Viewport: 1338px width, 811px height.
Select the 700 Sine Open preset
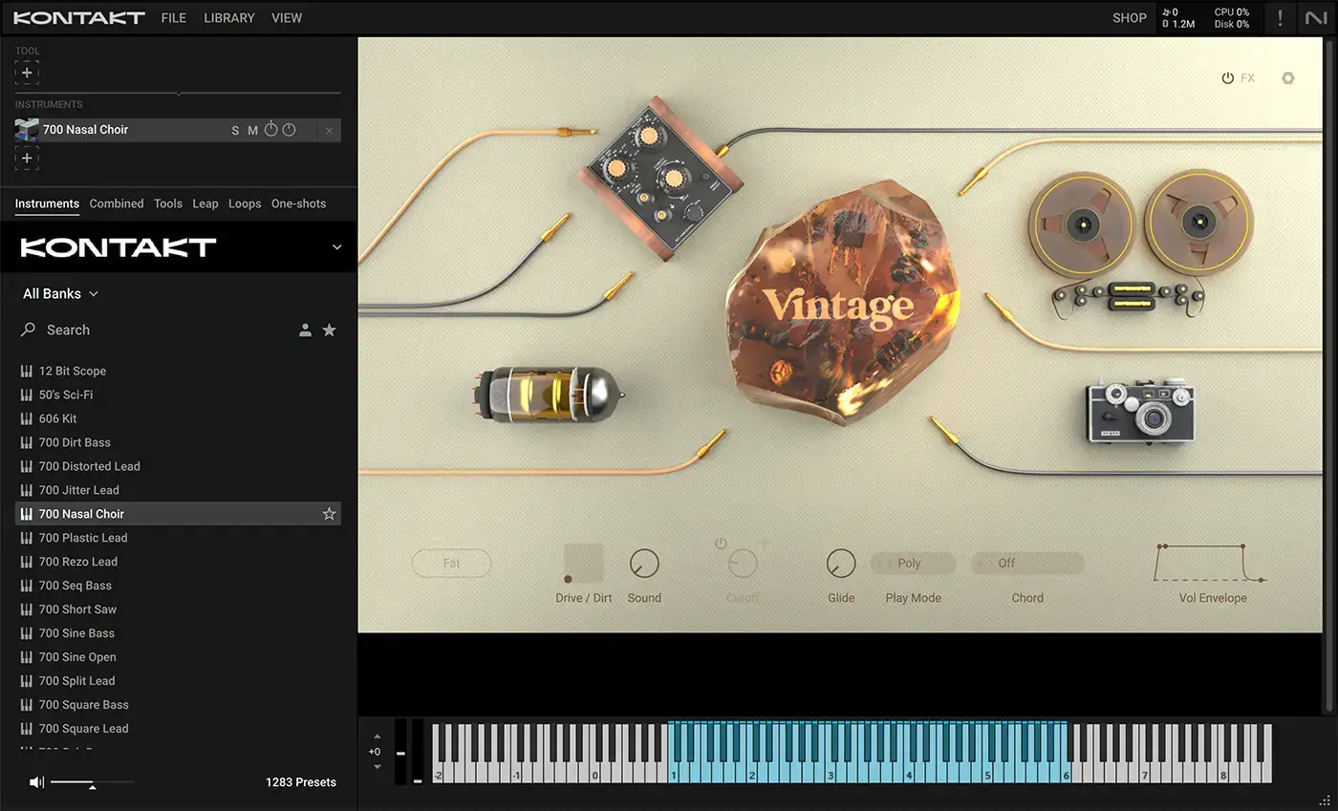click(x=178, y=657)
